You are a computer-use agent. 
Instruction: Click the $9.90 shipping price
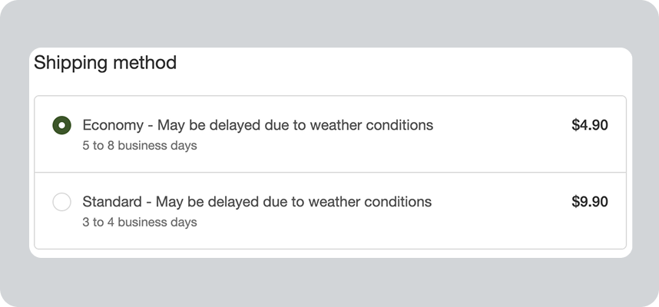pos(589,202)
